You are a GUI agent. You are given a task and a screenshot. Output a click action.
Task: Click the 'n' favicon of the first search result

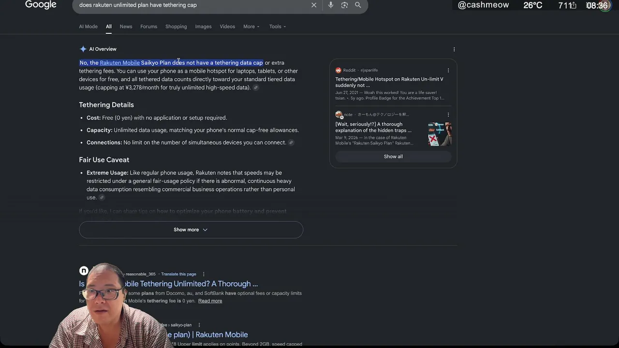pyautogui.click(x=84, y=271)
